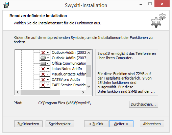
Task: Open the dropdown arrow for Outlook-AddIn (2003
Action: coord(48,52)
